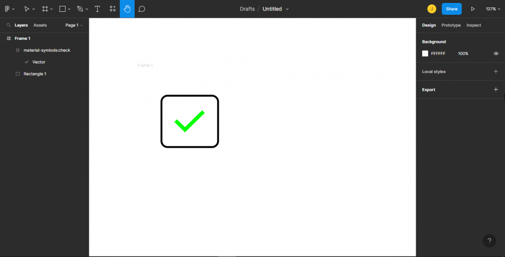This screenshot has width=505, height=257.
Task: Present the prototype with play icon
Action: (x=473, y=9)
